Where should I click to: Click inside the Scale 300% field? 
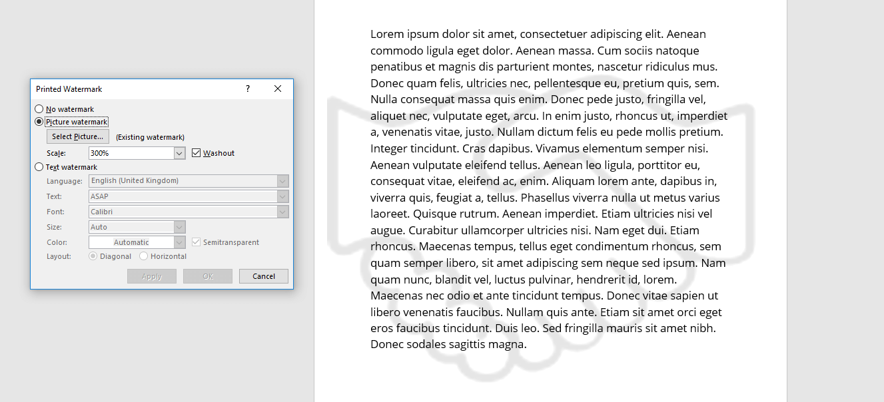[x=131, y=153]
